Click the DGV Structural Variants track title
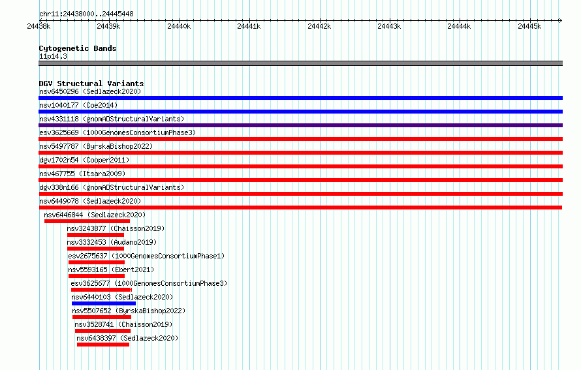 coord(91,84)
